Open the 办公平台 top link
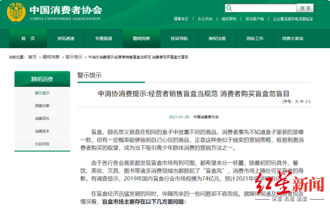 pos(205,19)
